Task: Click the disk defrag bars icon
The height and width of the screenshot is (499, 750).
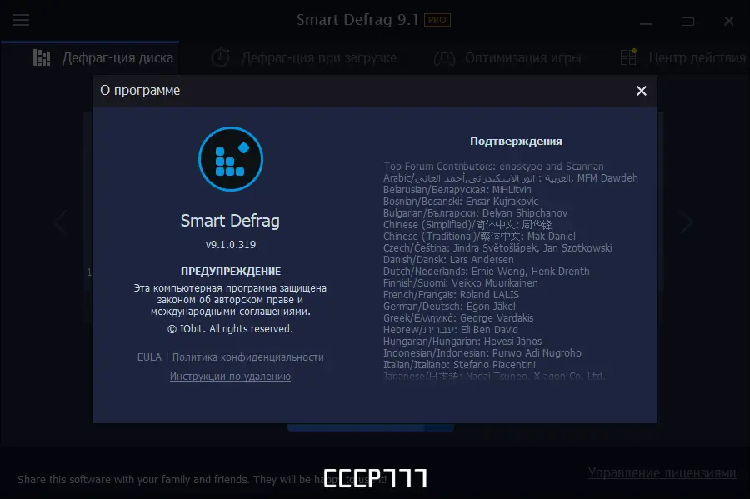Action: [x=42, y=57]
